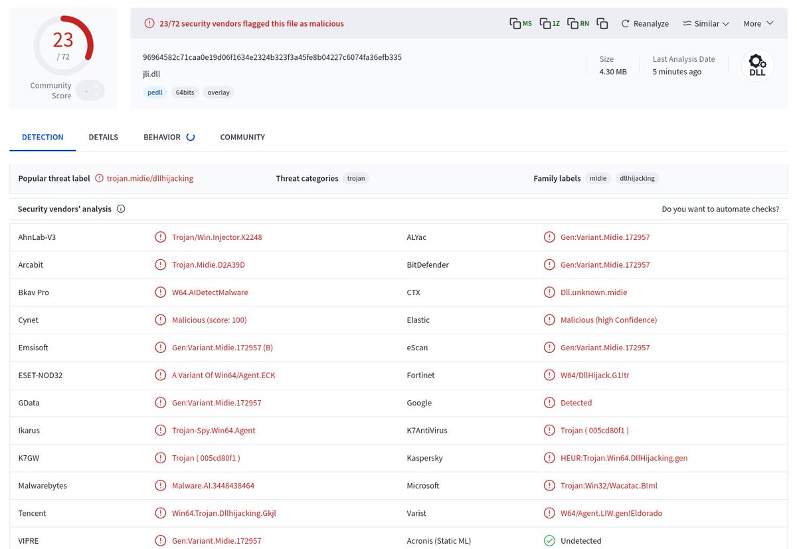Click the green Undetected checkmark for Acronis
Image resolution: width=797 pixels, height=549 pixels.
pyautogui.click(x=549, y=540)
